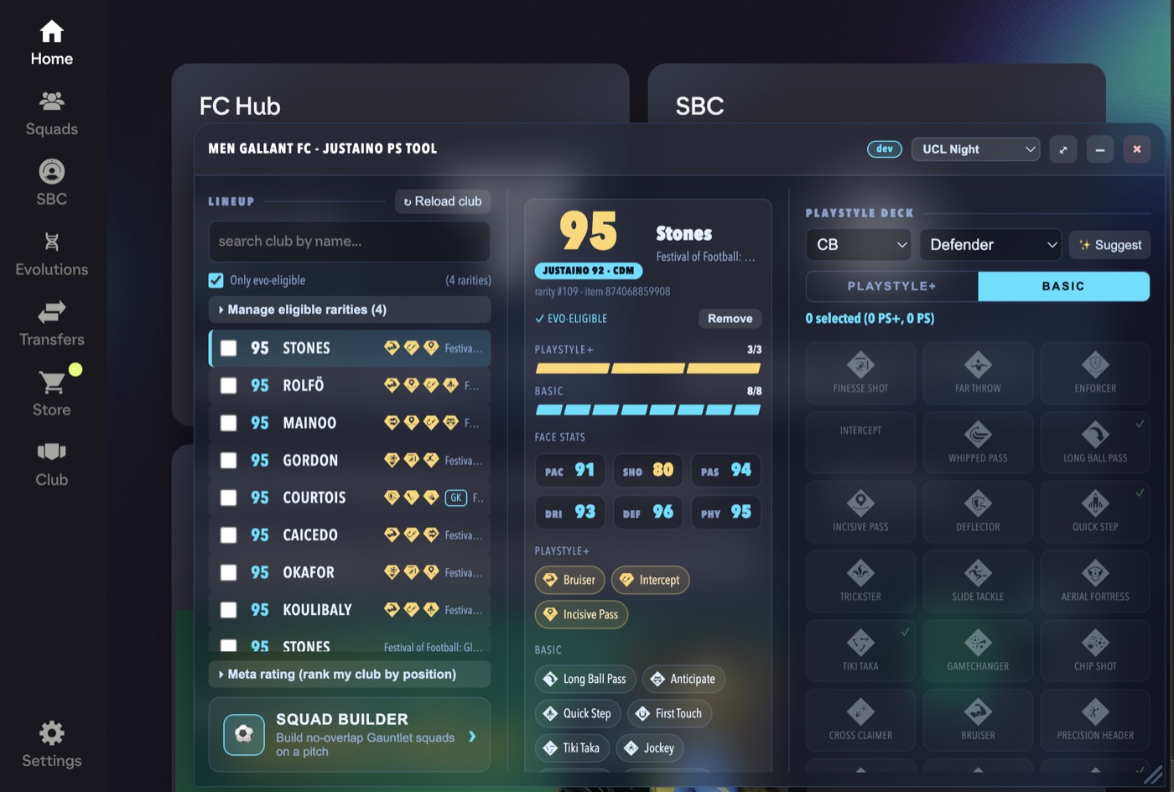Select the Enforcer playstyle card

tap(1095, 373)
